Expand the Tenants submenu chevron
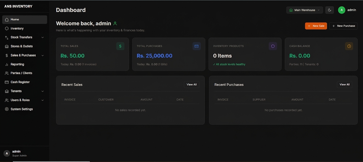 point(43,91)
